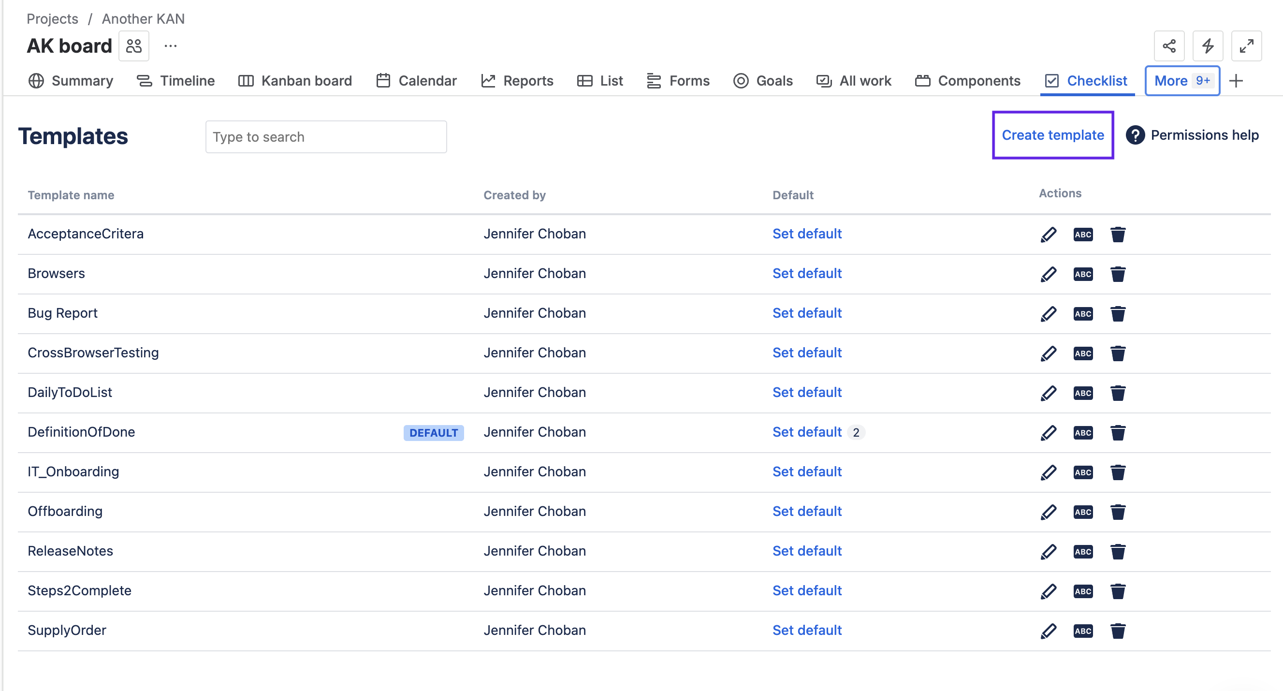Switch to the Kanban board tab
1283x691 pixels.
295,81
